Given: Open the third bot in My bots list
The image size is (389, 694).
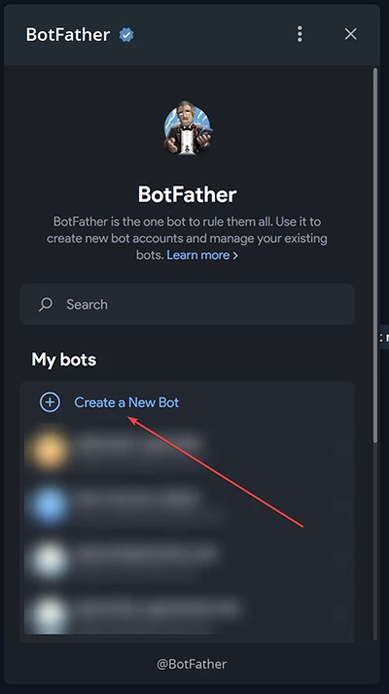Looking at the screenshot, I should [187, 560].
